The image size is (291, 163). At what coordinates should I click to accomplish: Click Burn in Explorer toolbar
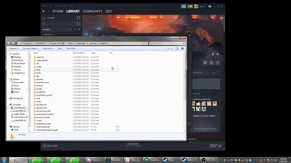(60, 48)
